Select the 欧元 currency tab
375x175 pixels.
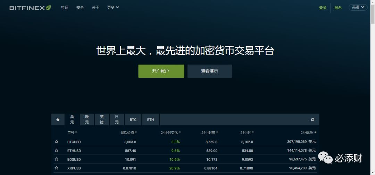[87, 119]
